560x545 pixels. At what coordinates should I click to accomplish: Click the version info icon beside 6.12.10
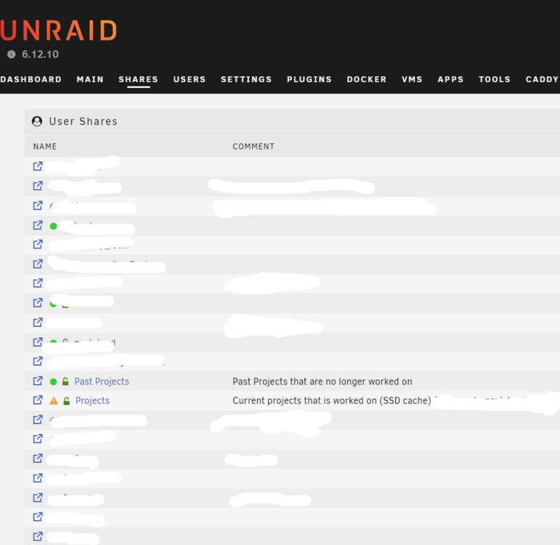[x=12, y=54]
